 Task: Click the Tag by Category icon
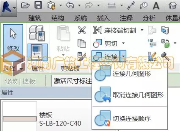pos(144,6)
